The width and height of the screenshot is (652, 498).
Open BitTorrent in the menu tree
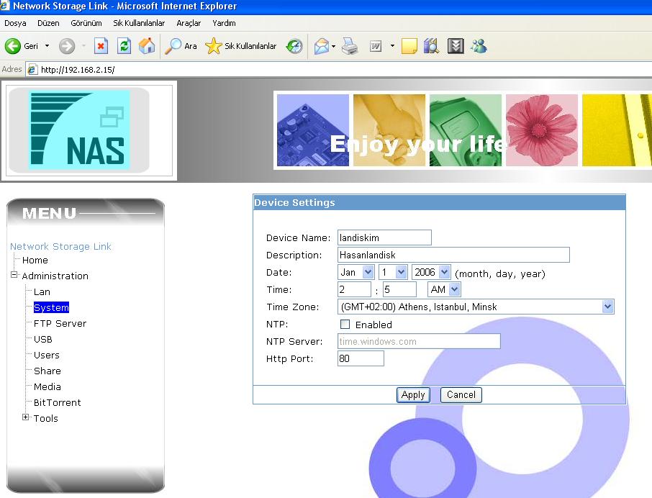[x=58, y=402]
